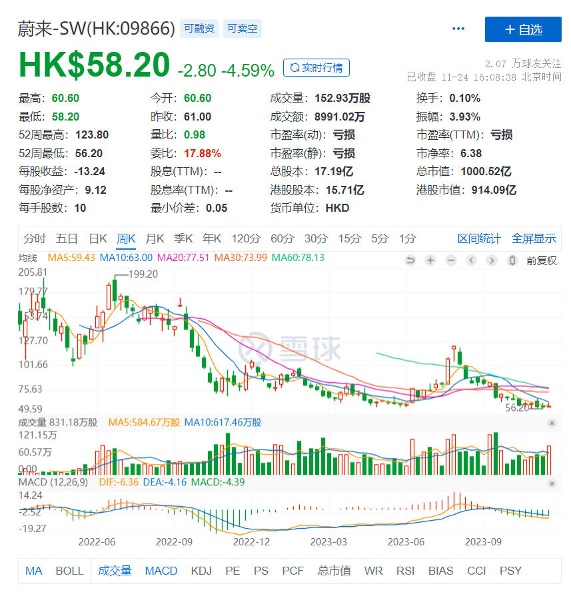571x592 pixels.
Task: Click the 可融资 margin tag
Action: point(199,29)
